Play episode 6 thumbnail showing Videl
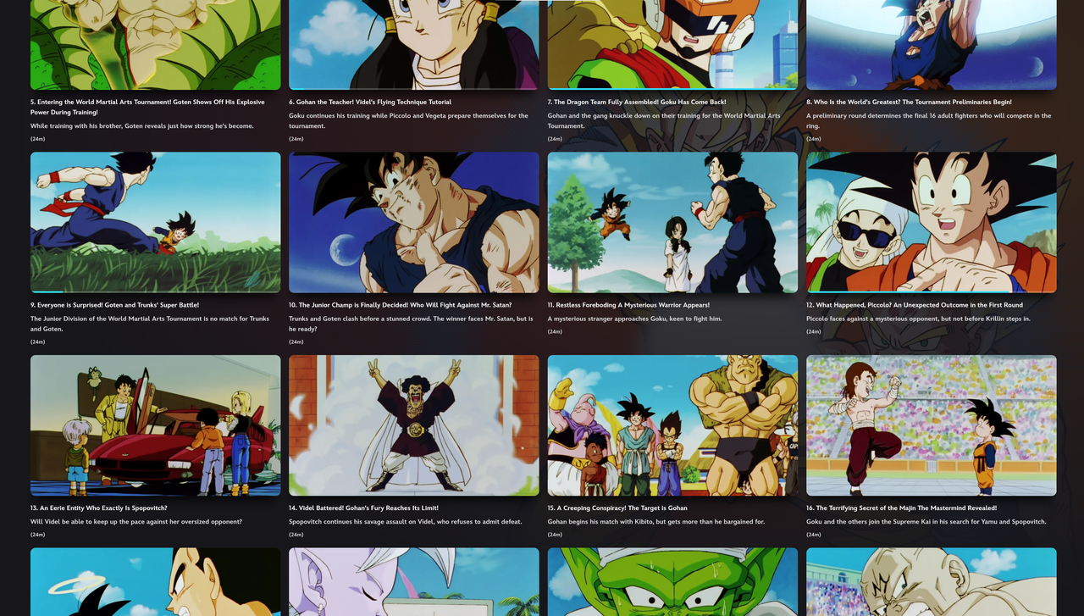 (x=413, y=44)
